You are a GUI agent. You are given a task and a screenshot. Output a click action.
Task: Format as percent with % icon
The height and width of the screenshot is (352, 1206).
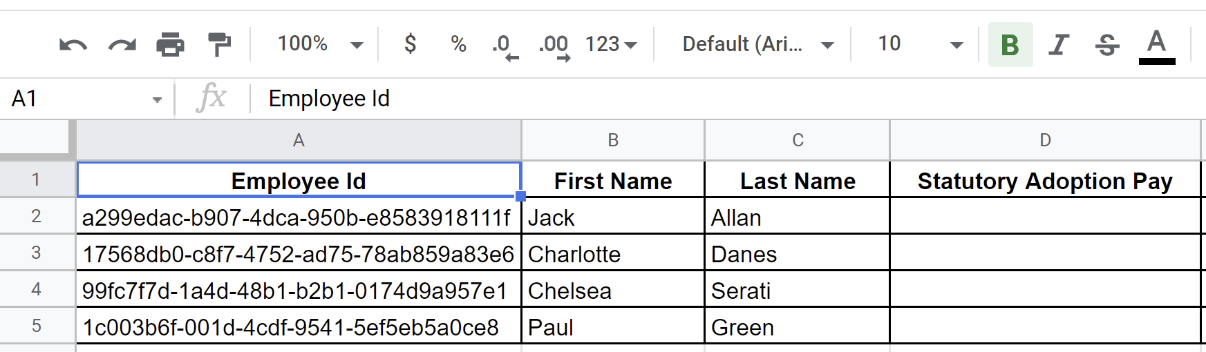click(458, 44)
